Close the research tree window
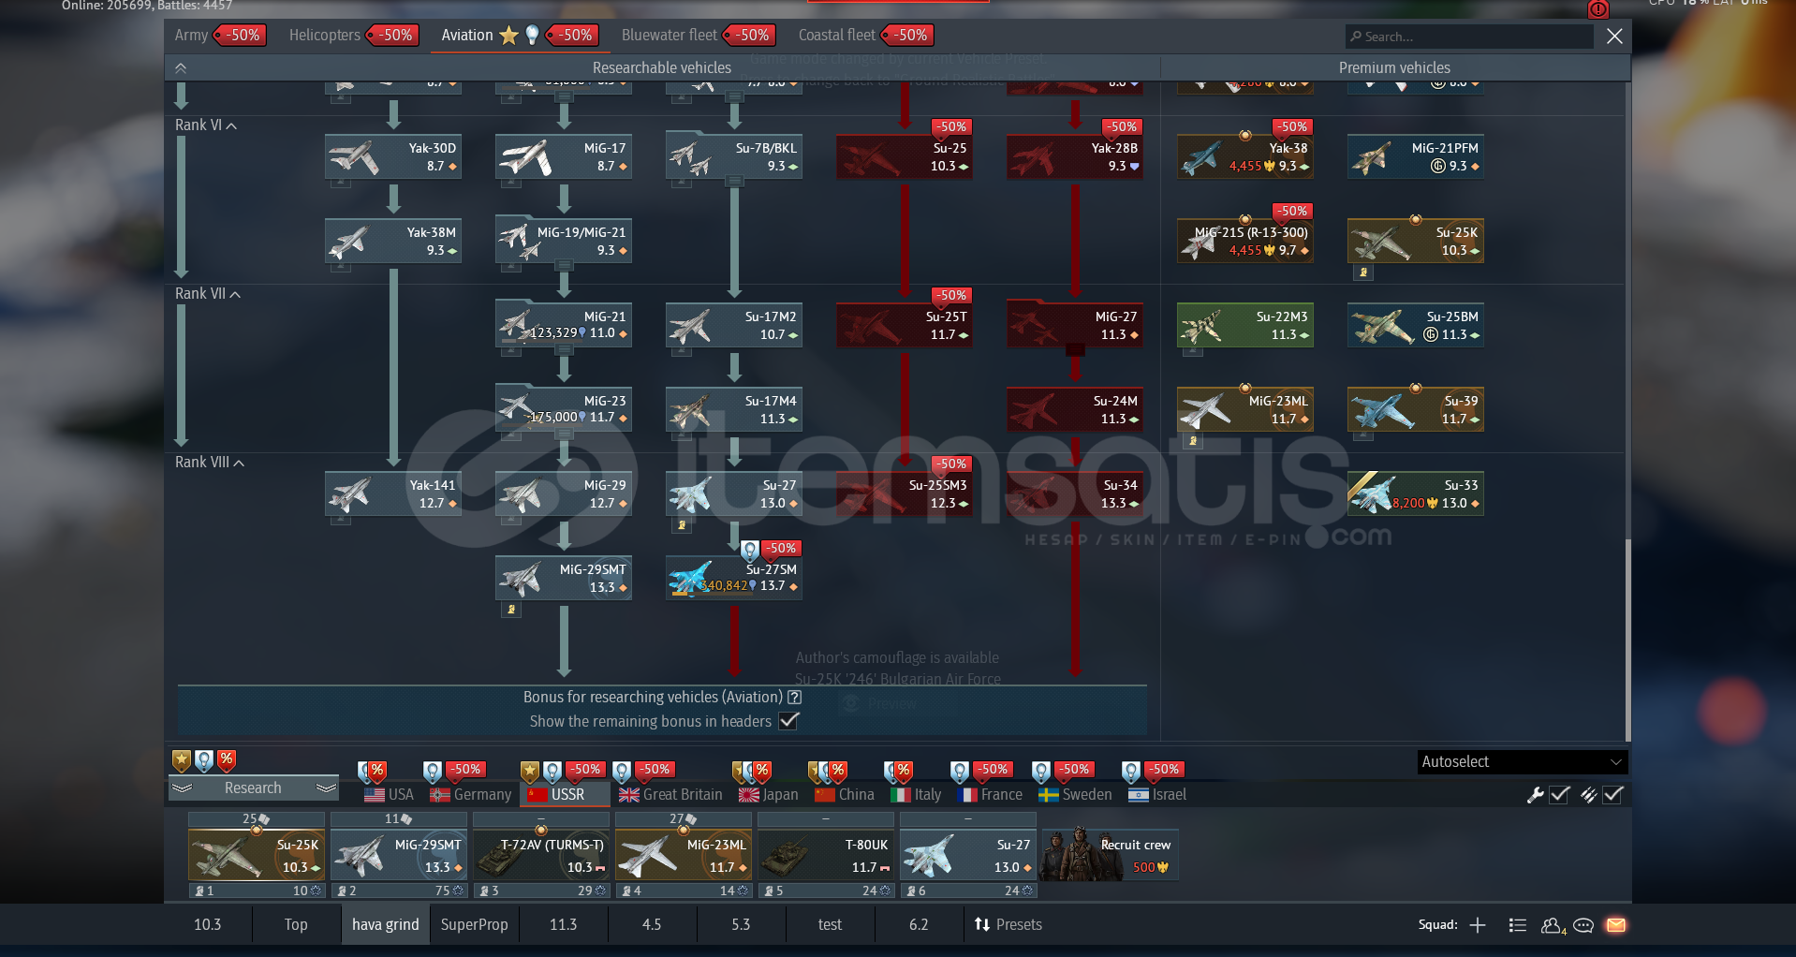 (x=1614, y=37)
